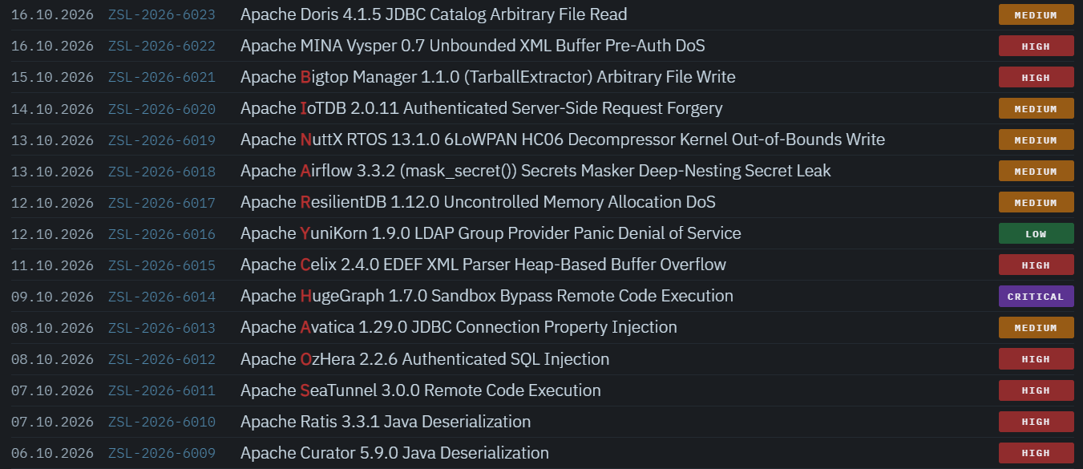Select the Apache Bigtop Manager Arbitrary File Write title

pyautogui.click(x=488, y=78)
